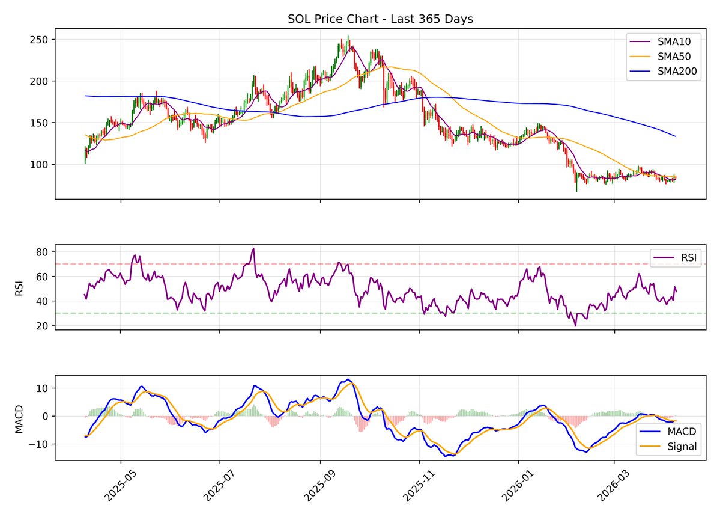The image size is (720, 517).
Task: Select the SMA50 legend entry
Action: coord(662,57)
